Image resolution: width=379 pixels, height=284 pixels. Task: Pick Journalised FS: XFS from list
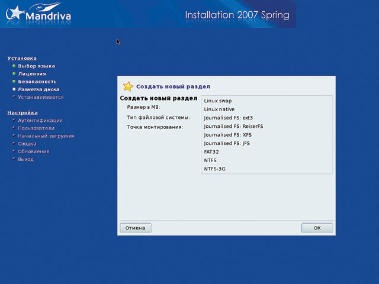[x=267, y=135]
